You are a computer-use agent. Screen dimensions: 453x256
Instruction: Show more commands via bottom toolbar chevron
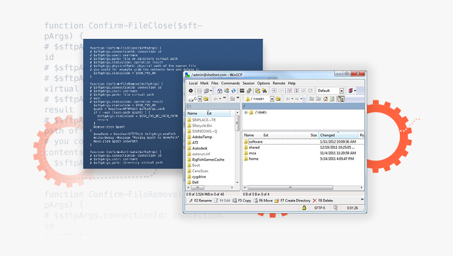tap(362, 200)
